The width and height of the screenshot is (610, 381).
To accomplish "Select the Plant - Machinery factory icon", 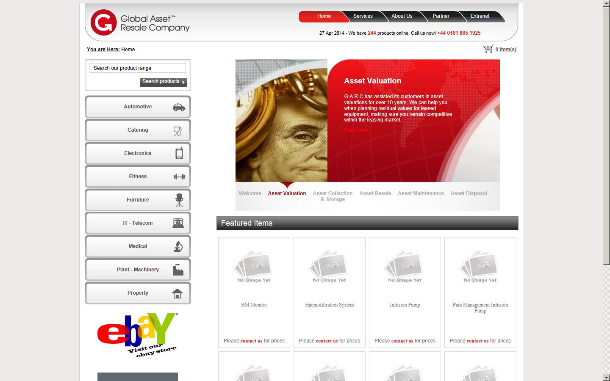I will point(178,270).
